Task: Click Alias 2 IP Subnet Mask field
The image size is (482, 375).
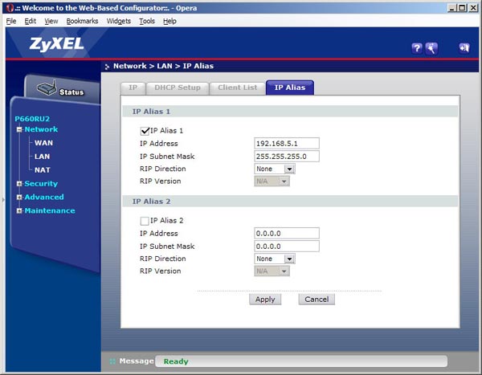Action: [287, 247]
